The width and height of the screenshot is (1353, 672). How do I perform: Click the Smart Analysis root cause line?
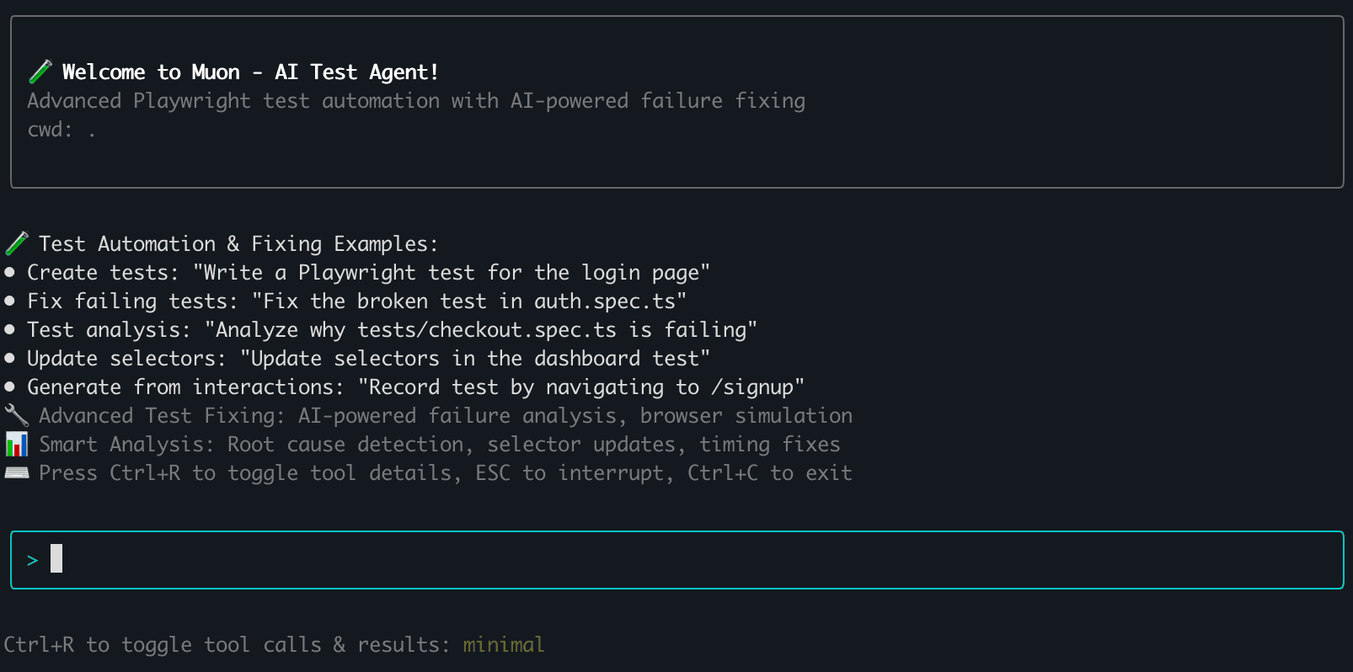(x=439, y=444)
